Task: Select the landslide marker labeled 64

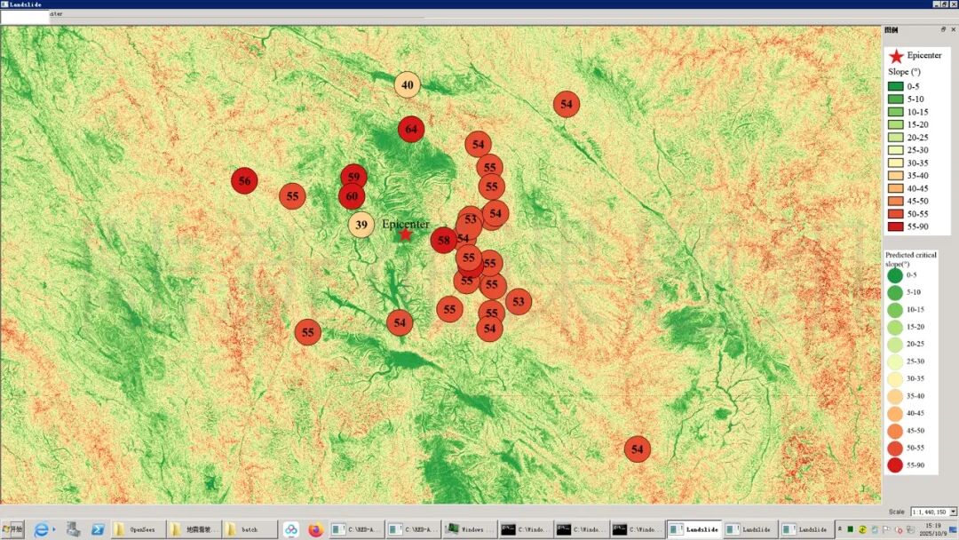Action: click(410, 130)
